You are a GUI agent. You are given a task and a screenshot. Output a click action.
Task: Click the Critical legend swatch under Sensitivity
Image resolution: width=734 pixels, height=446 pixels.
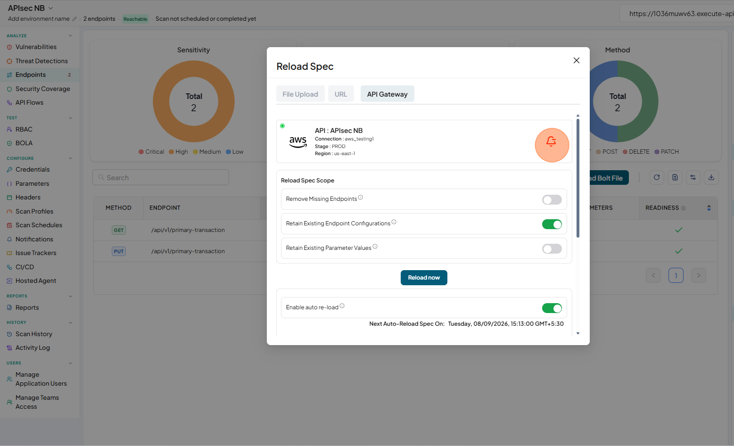tap(141, 152)
